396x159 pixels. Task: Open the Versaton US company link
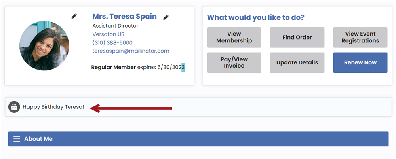point(109,34)
